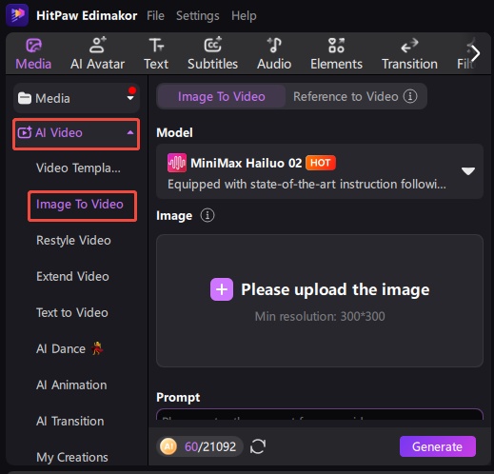Click the Min resolution: 300*300 text
This screenshot has height=474, width=494.
tap(320, 316)
